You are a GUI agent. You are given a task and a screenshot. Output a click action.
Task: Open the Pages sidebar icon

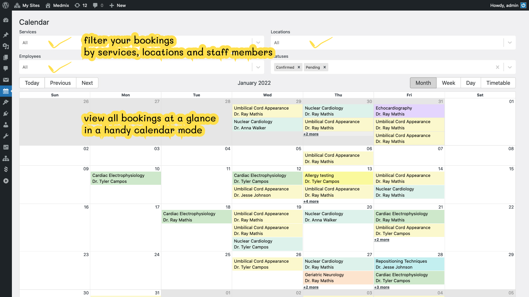[6, 57]
